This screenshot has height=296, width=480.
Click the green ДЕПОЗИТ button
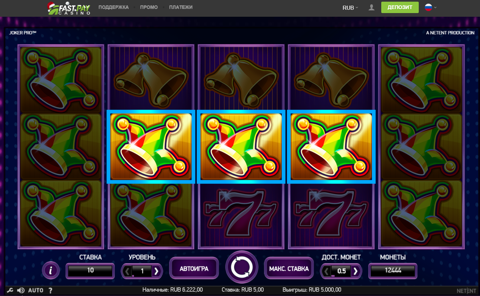400,7
